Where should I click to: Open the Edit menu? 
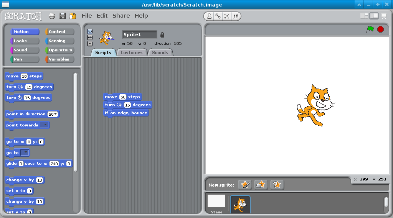pyautogui.click(x=102, y=16)
